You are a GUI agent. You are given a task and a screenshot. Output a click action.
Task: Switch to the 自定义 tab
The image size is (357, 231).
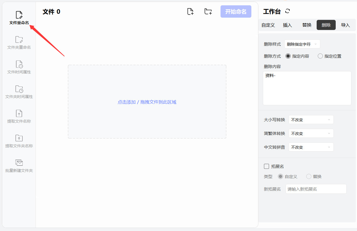(x=268, y=25)
